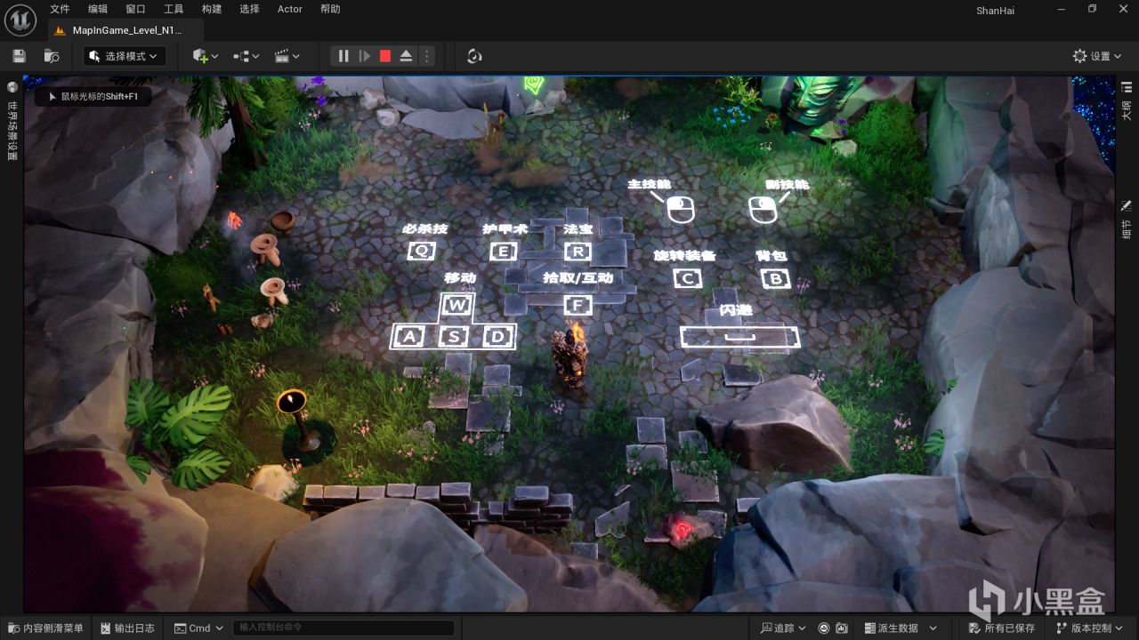Stop the play session with red square
Image resolution: width=1139 pixels, height=640 pixels.
(x=385, y=56)
